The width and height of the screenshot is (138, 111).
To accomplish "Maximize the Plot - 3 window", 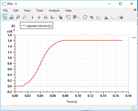I will 120,4.
